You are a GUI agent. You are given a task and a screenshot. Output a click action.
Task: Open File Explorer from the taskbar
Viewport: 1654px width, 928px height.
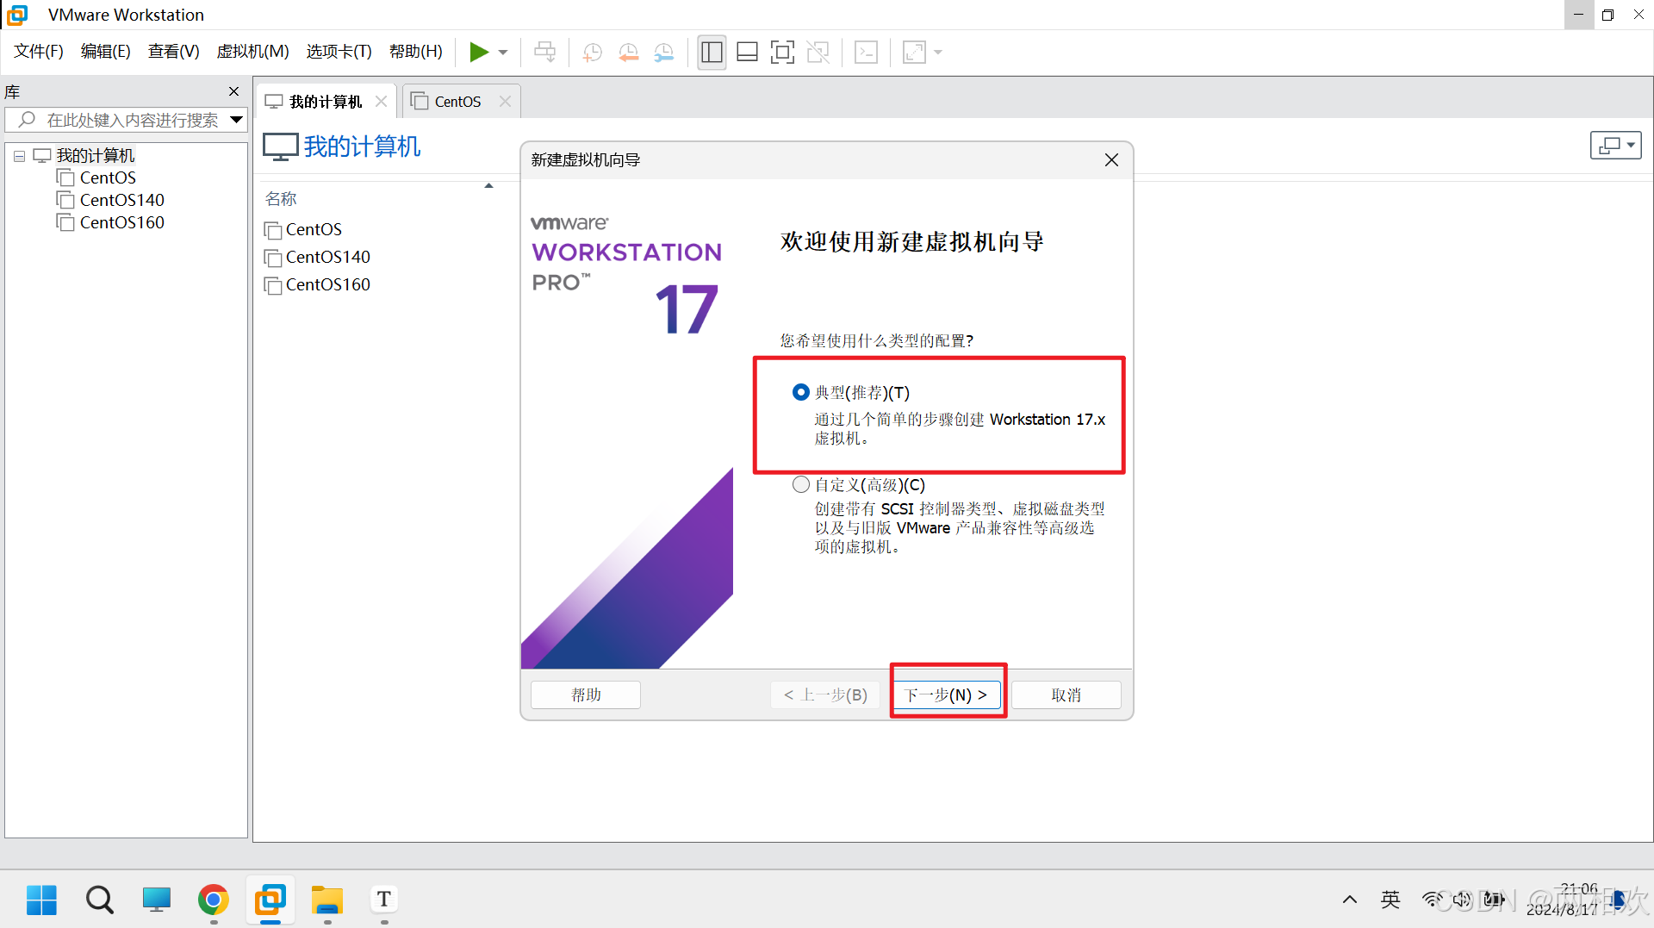[327, 900]
